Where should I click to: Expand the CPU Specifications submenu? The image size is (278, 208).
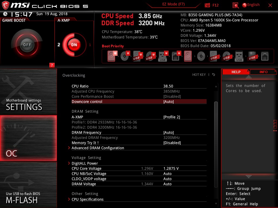(139, 199)
